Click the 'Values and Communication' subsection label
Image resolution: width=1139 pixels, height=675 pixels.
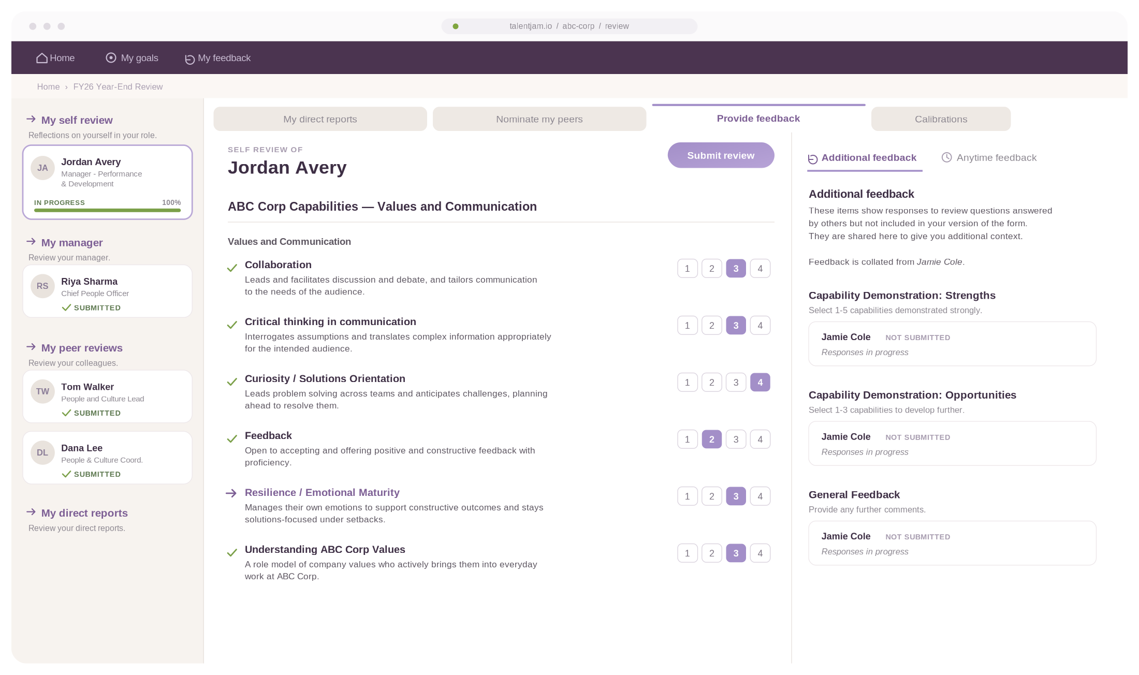tap(289, 242)
